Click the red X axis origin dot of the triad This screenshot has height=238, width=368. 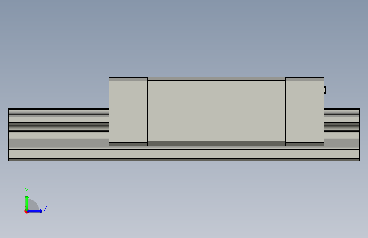[26, 211]
